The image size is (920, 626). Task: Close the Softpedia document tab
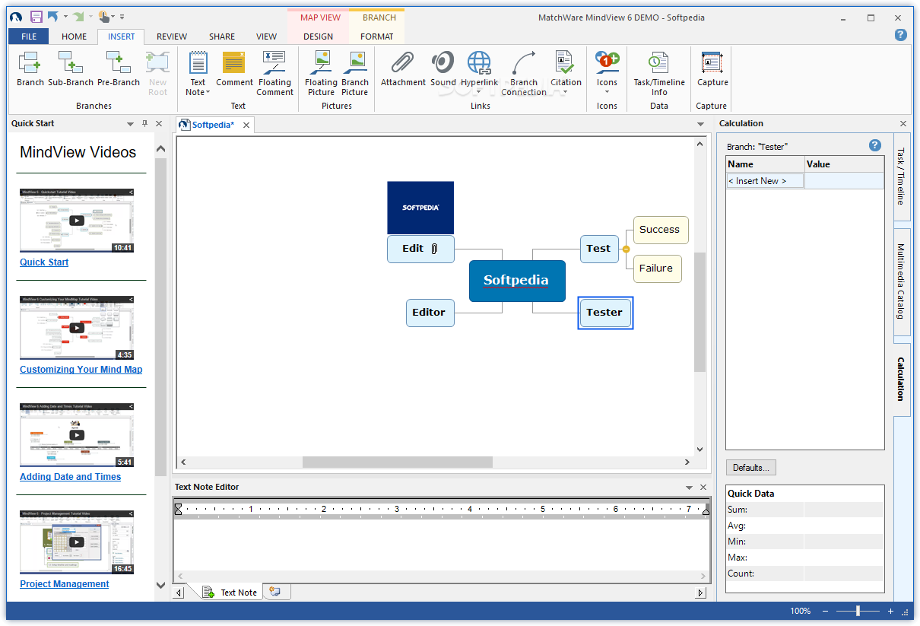click(246, 125)
